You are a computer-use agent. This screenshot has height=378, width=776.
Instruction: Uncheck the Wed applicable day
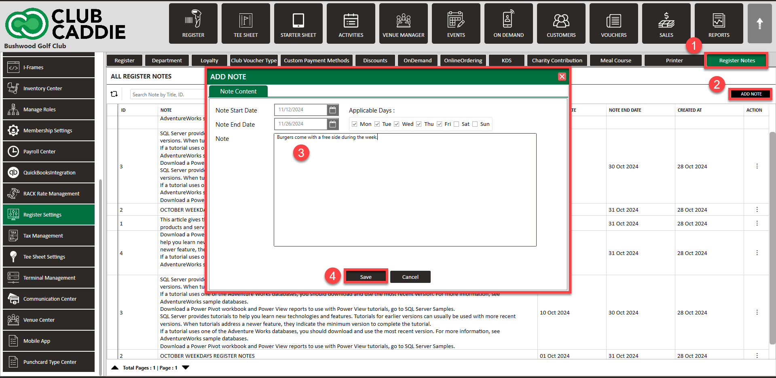(397, 124)
